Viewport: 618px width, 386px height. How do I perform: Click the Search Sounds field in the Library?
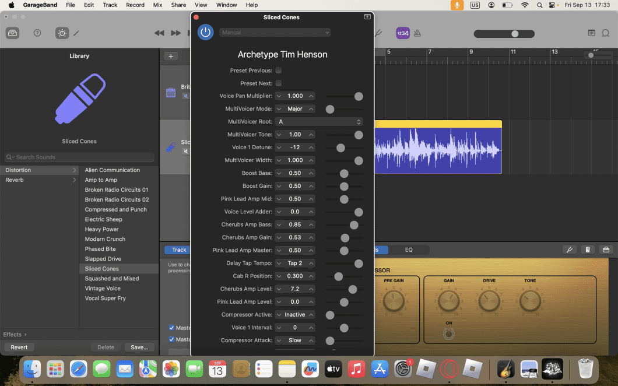[x=79, y=157]
